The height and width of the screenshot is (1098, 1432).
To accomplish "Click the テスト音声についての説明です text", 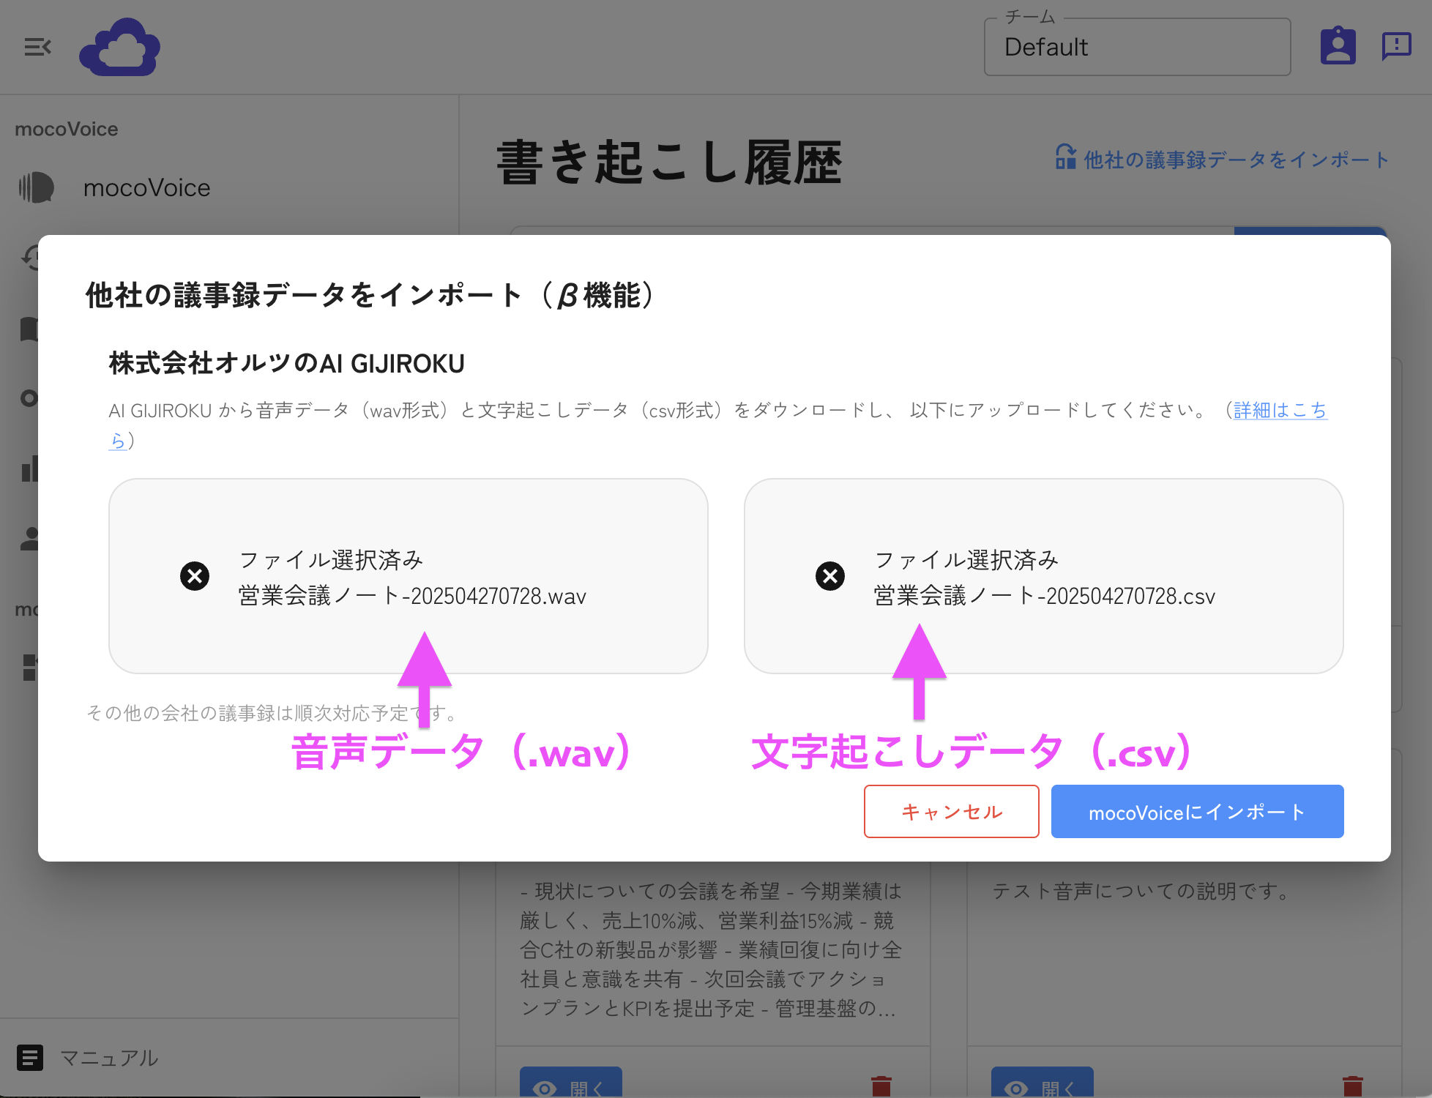I will (x=1141, y=891).
